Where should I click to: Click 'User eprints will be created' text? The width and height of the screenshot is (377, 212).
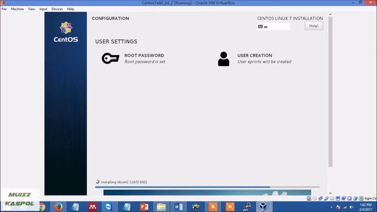pyautogui.click(x=264, y=61)
